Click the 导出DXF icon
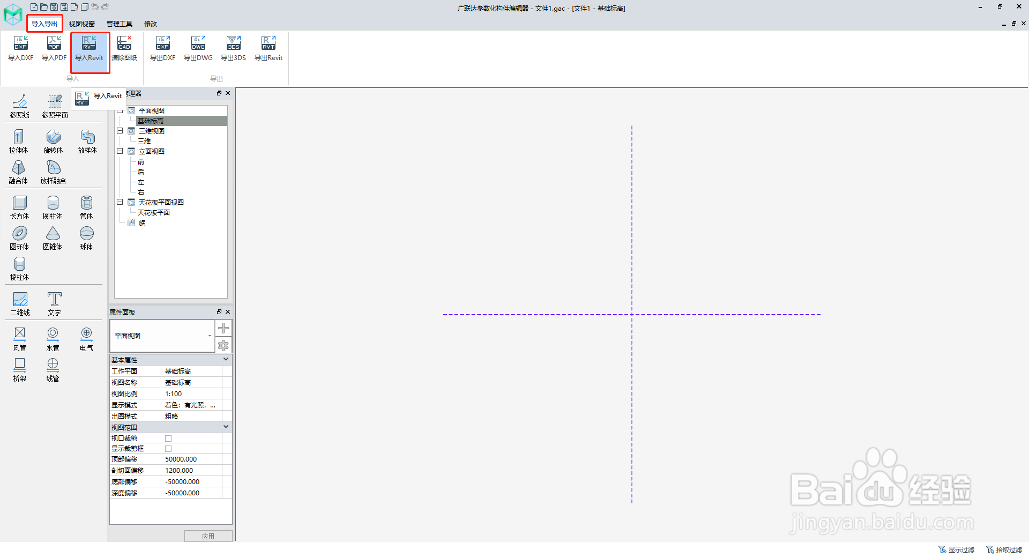 click(163, 43)
